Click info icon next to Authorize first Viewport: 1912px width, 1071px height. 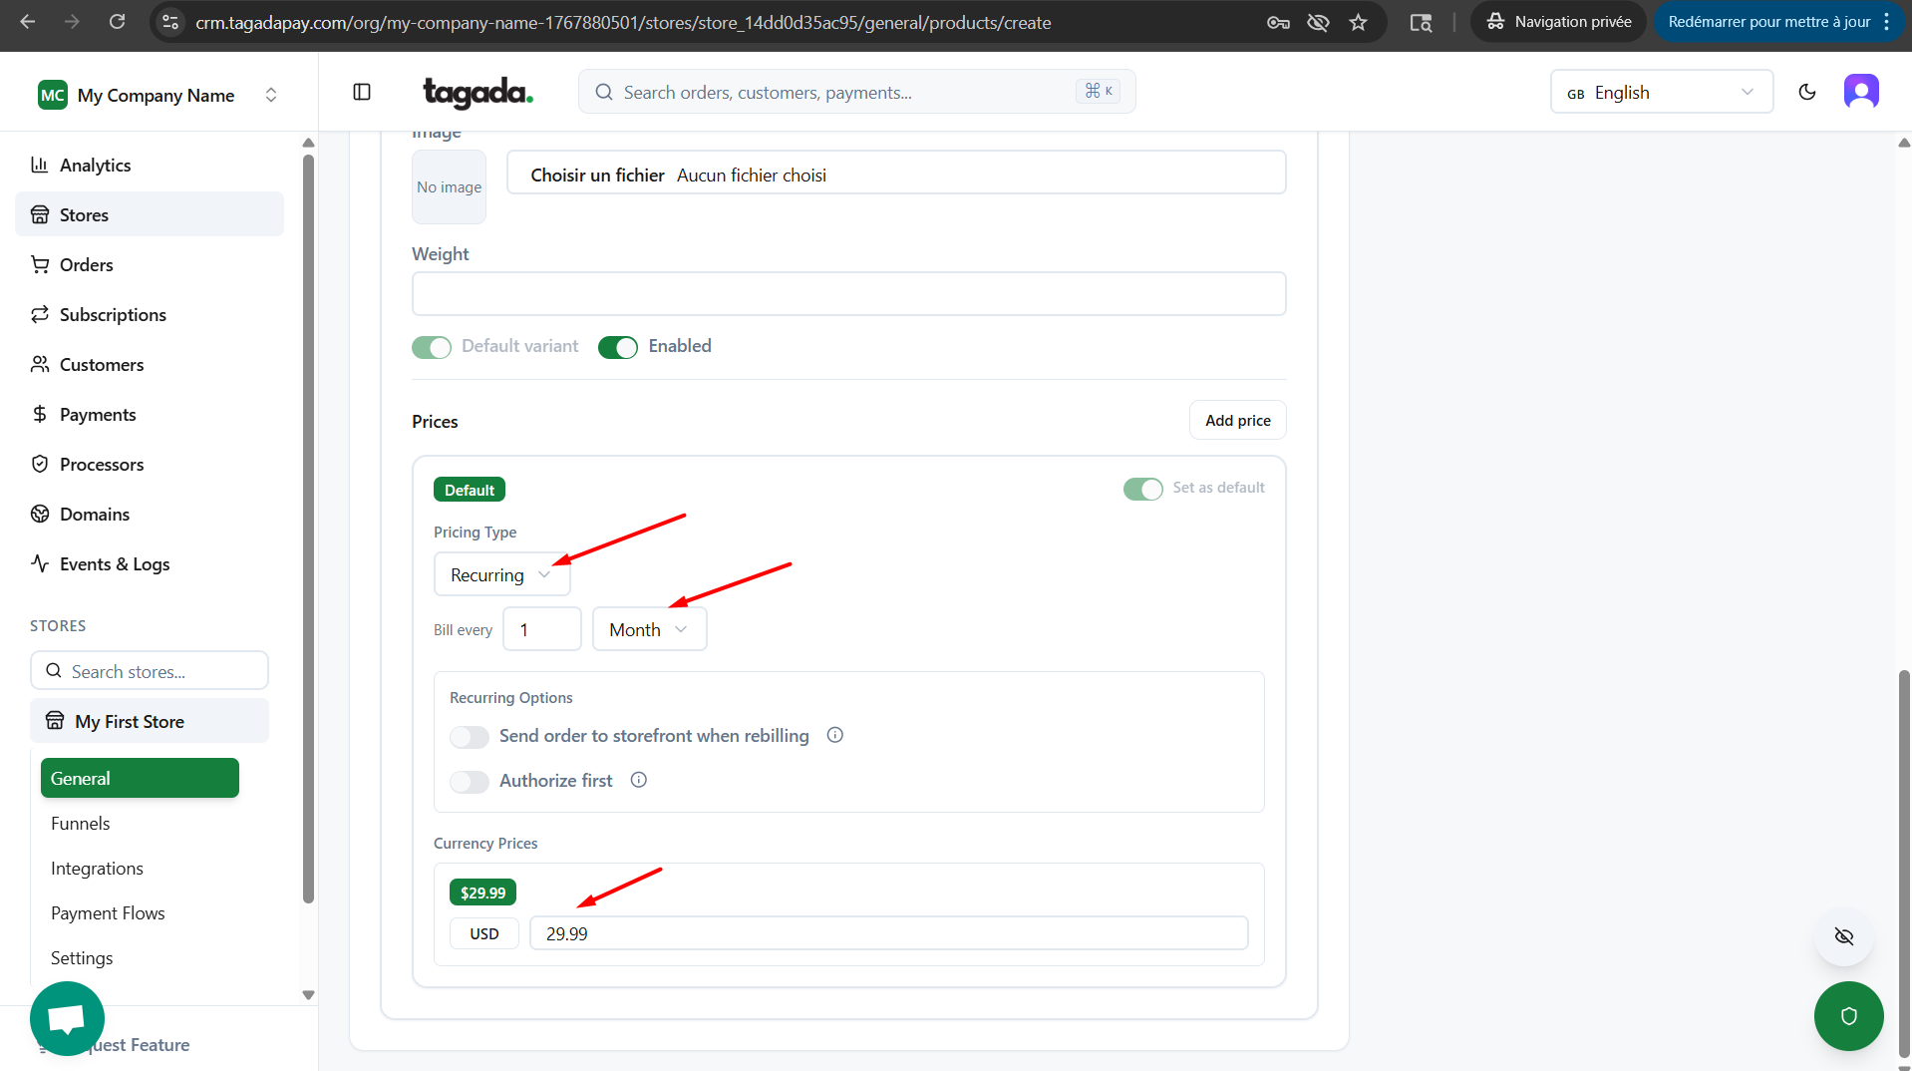point(639,780)
